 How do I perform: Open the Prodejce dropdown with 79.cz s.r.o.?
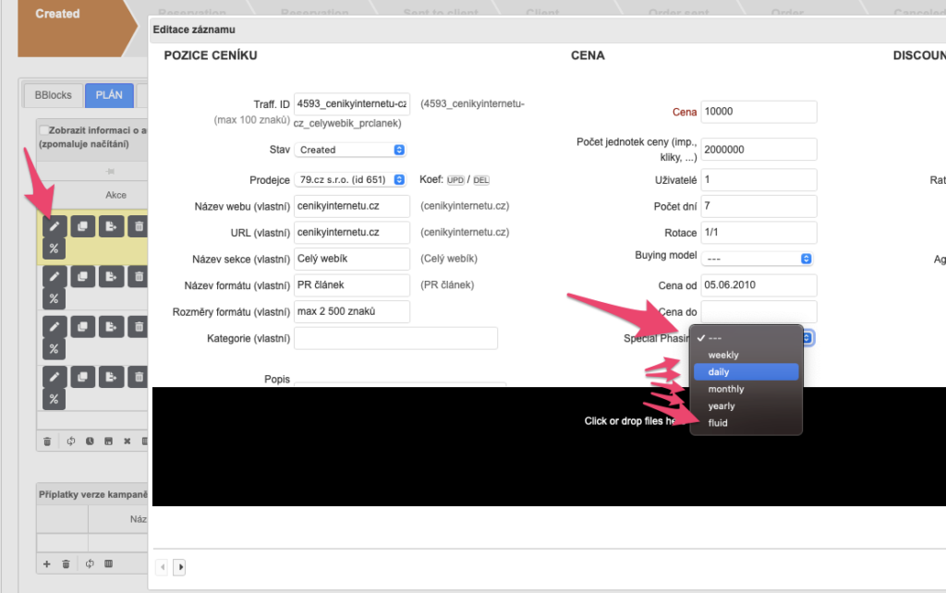tap(350, 179)
